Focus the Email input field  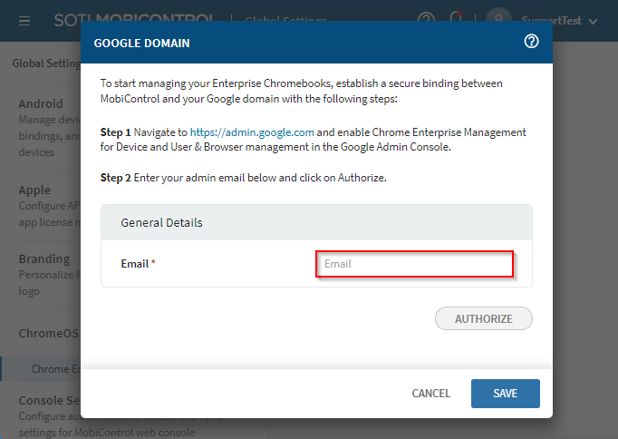tap(414, 264)
